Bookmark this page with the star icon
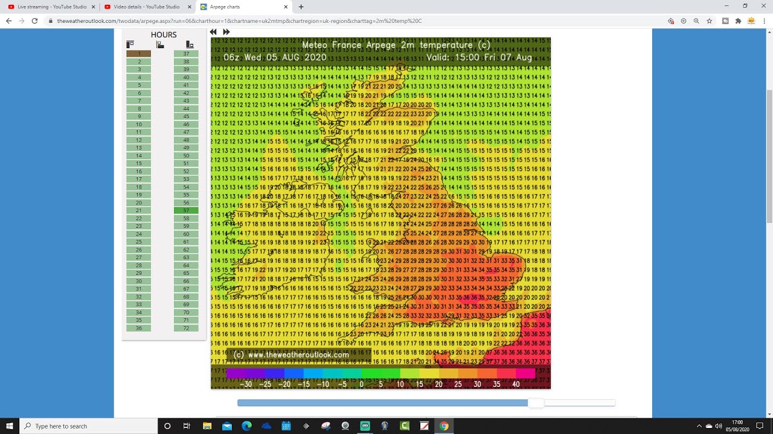The height and width of the screenshot is (434, 773). pyautogui.click(x=709, y=20)
